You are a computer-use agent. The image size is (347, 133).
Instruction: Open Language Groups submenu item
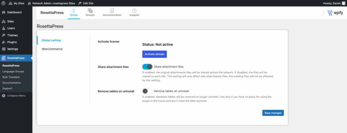13,72
